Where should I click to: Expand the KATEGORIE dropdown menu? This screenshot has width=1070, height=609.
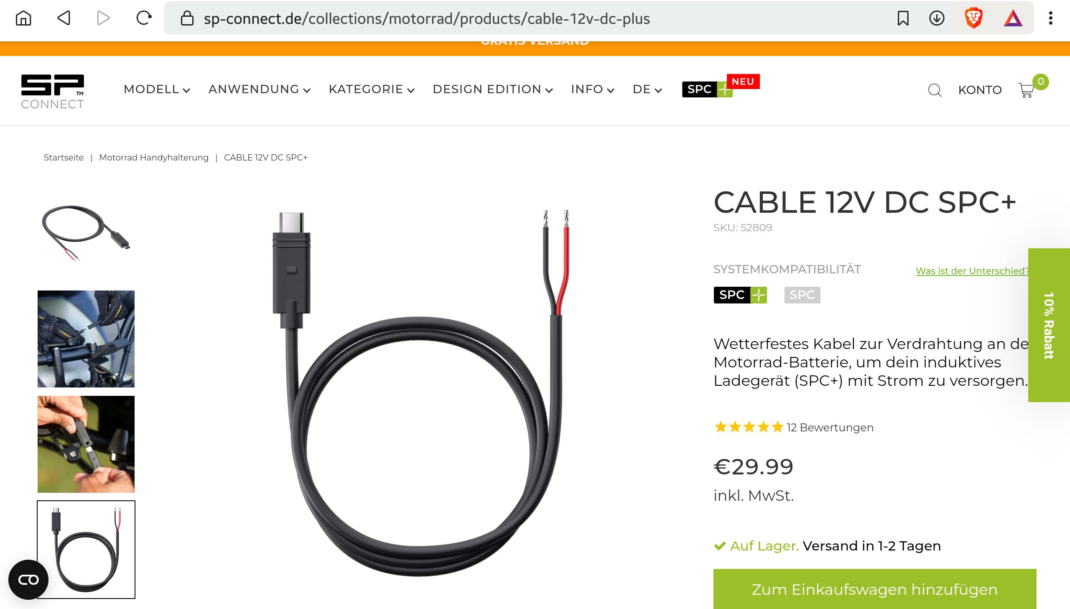click(371, 89)
